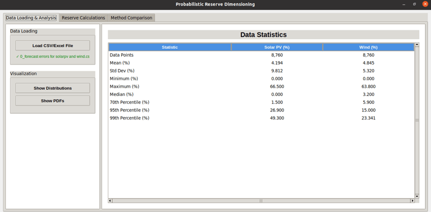Screen dimensions: 431x212
Task: Click Wind median value 3.200
Action: (x=368, y=94)
